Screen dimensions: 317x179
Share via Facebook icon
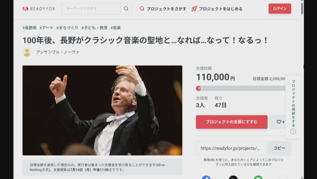coord(206,177)
